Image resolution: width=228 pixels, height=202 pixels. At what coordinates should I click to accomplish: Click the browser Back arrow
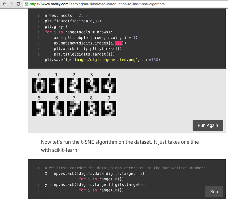(x=4, y=4)
